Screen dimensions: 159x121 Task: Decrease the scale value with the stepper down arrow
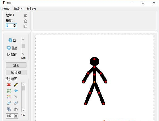click(x=16, y=117)
